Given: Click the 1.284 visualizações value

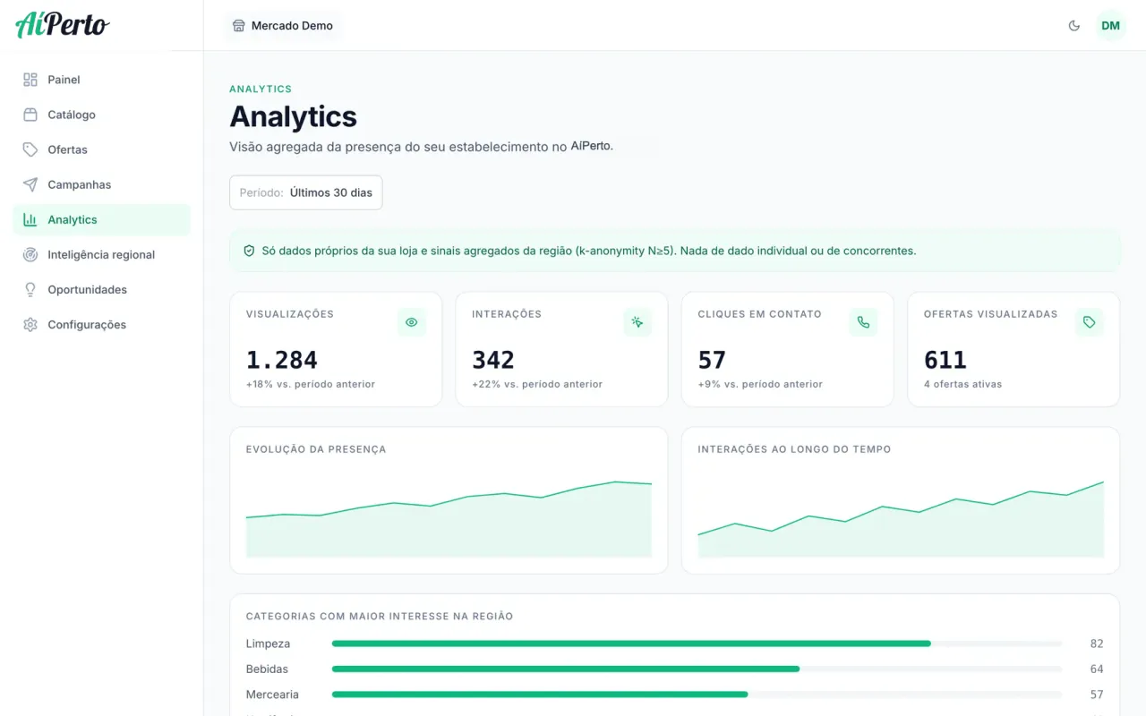Looking at the screenshot, I should point(282,360).
